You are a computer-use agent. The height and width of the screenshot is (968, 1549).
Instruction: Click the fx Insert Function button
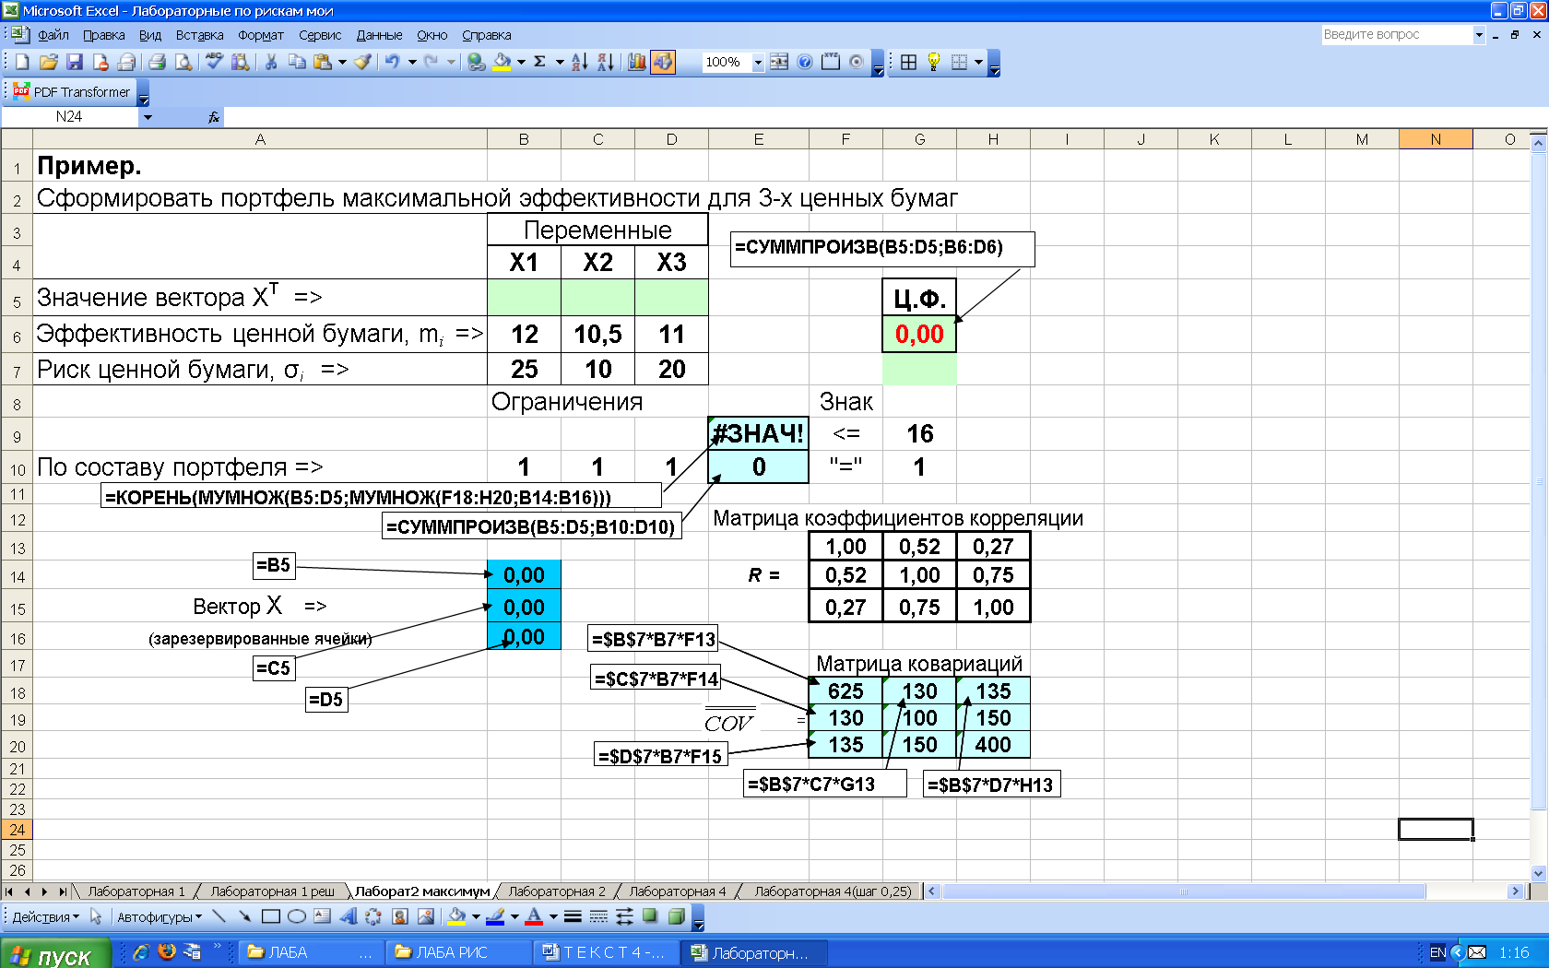click(213, 117)
